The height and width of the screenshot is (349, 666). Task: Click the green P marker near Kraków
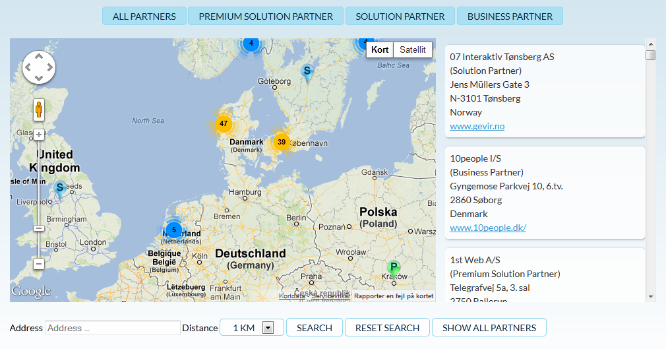pyautogui.click(x=394, y=269)
